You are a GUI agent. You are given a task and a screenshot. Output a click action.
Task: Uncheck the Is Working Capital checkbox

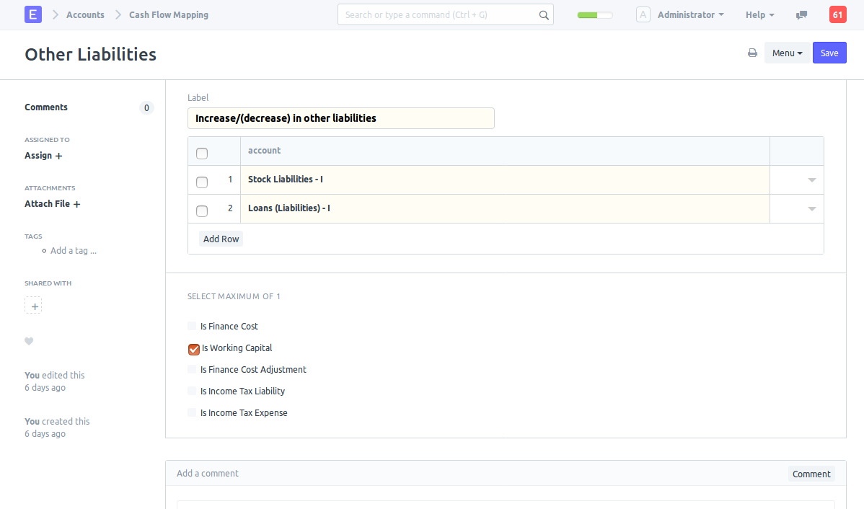[x=193, y=349]
